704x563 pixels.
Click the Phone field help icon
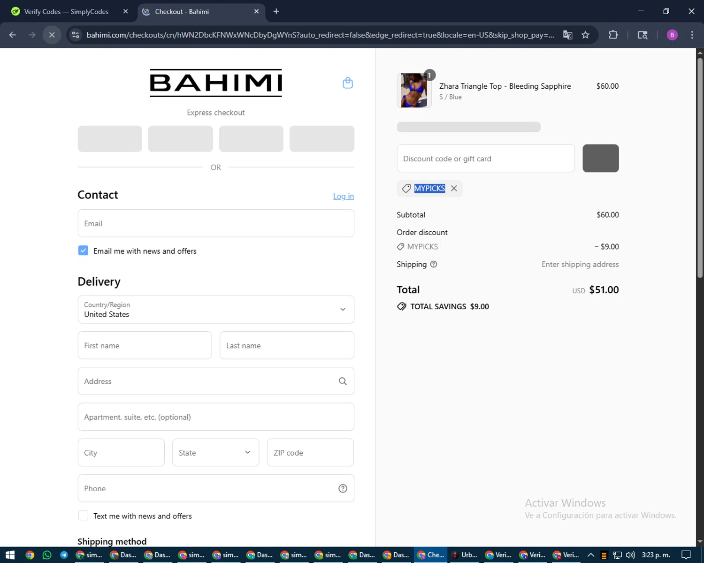tap(343, 488)
